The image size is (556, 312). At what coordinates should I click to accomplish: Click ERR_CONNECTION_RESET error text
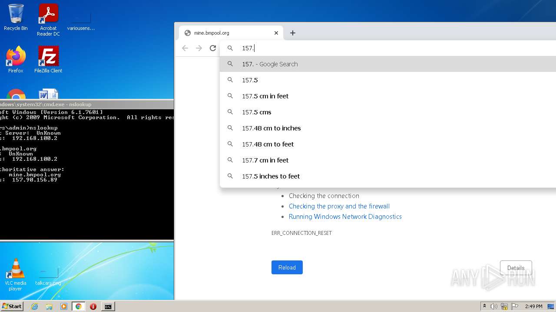[x=301, y=233]
